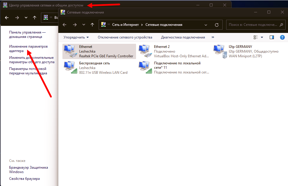288x186 pixels.
Task: Go up one level in Сетевые подключения
Action: (92, 25)
